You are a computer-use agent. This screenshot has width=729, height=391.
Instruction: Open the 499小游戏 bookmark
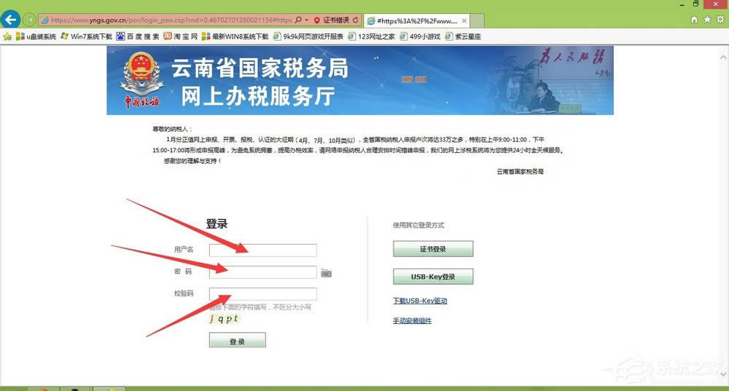pyautogui.click(x=420, y=36)
